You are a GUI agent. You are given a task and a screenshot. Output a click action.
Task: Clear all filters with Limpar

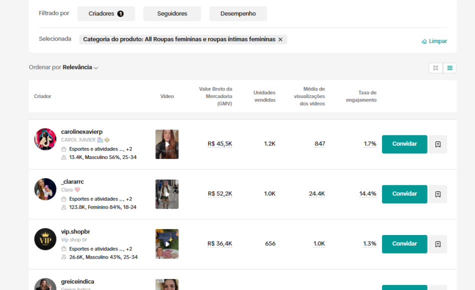point(434,41)
